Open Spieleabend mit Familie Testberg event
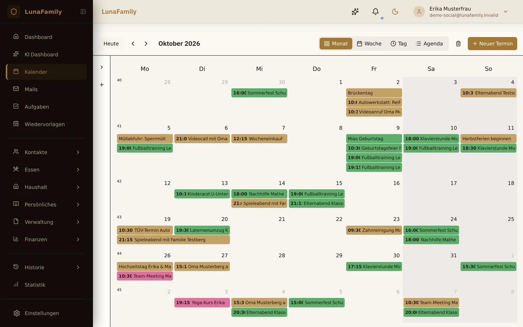Screen dimensions: 523x327 pos(173,240)
